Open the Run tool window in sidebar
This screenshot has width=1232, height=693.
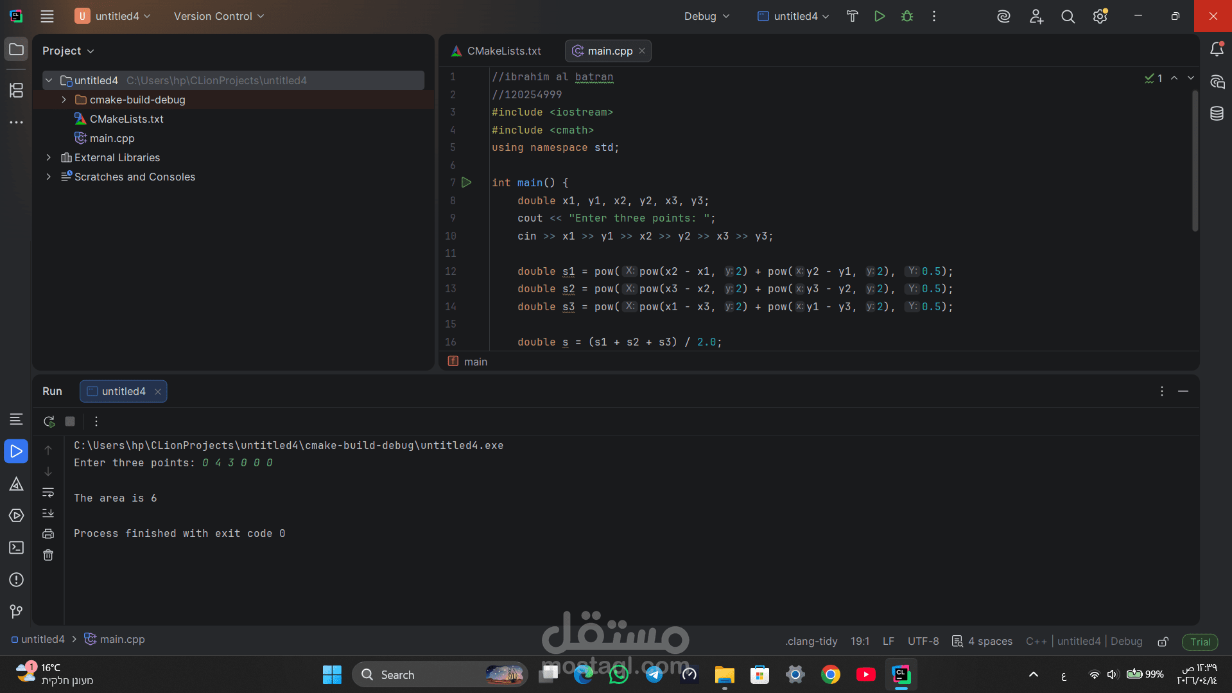point(16,452)
